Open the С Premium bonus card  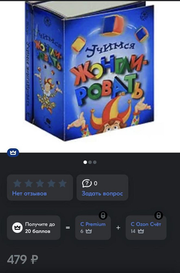point(93,228)
